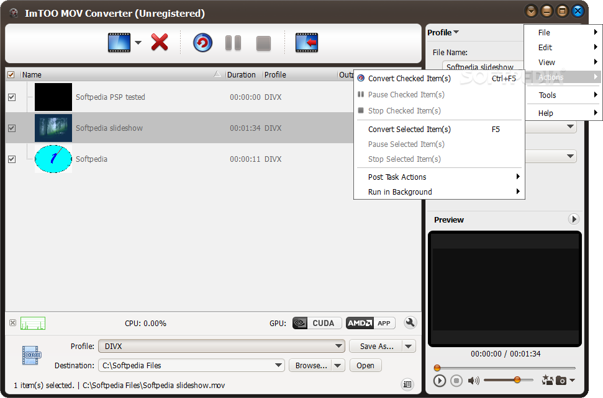Click the Open destination button
603x398 pixels.
pos(365,365)
